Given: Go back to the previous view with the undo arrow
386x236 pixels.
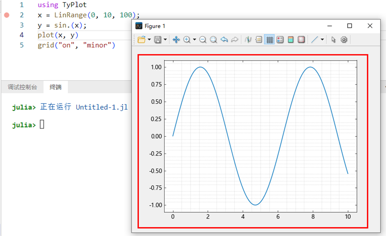Looking at the screenshot, I should (224, 40).
